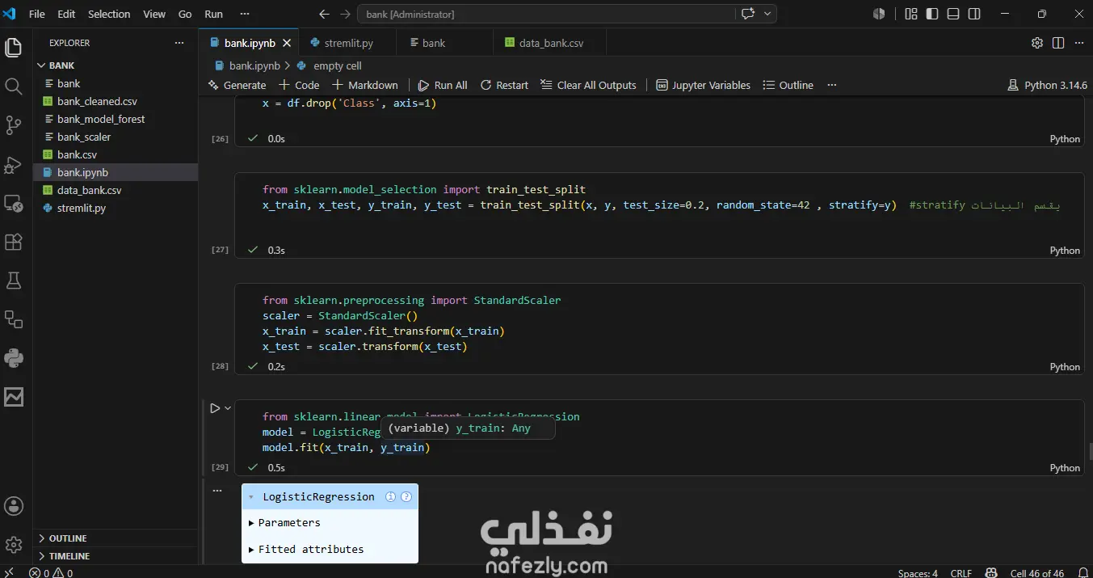Click the Outline toolbar button

788,85
